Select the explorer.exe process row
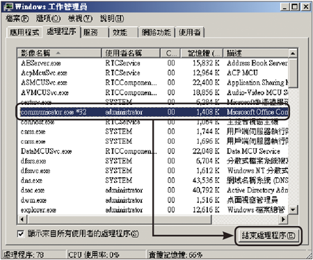The image size is (313, 260). coord(153,210)
